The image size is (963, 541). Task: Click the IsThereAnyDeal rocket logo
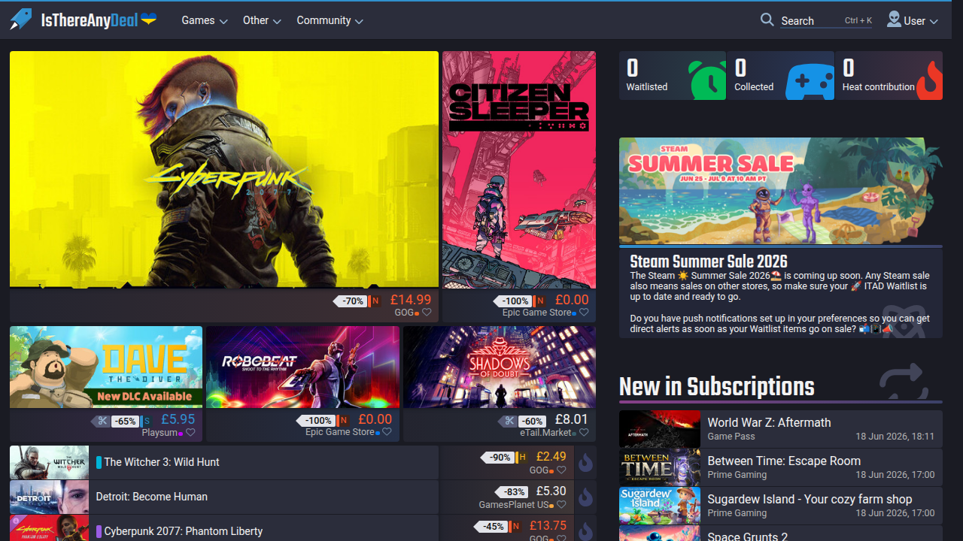pyautogui.click(x=21, y=20)
